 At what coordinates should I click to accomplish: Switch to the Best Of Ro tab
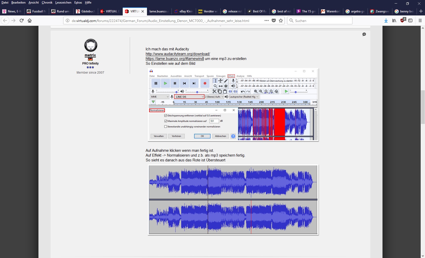(x=257, y=11)
